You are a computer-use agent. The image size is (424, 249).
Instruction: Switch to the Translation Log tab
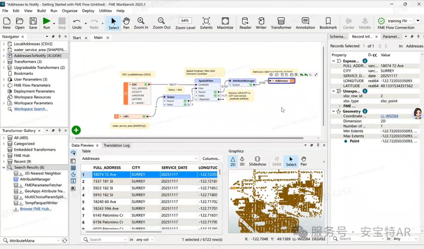(117, 145)
